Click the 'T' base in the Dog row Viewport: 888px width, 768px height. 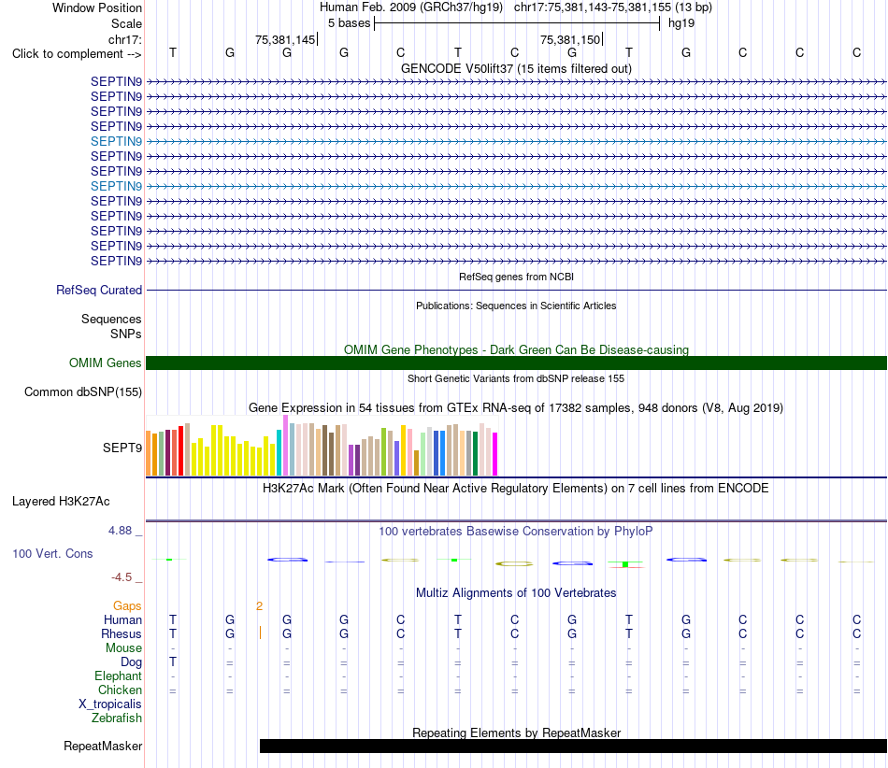tap(173, 661)
